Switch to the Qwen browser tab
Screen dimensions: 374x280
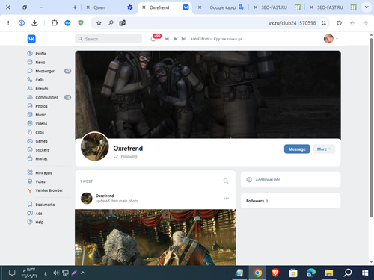(110, 7)
